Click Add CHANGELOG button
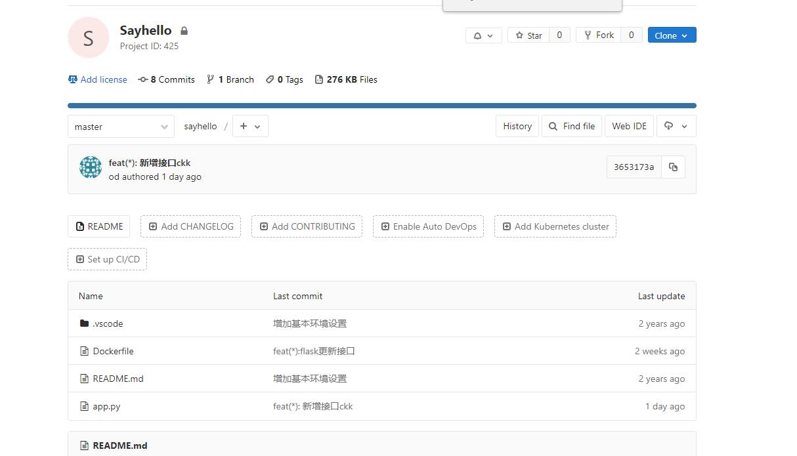 click(191, 226)
